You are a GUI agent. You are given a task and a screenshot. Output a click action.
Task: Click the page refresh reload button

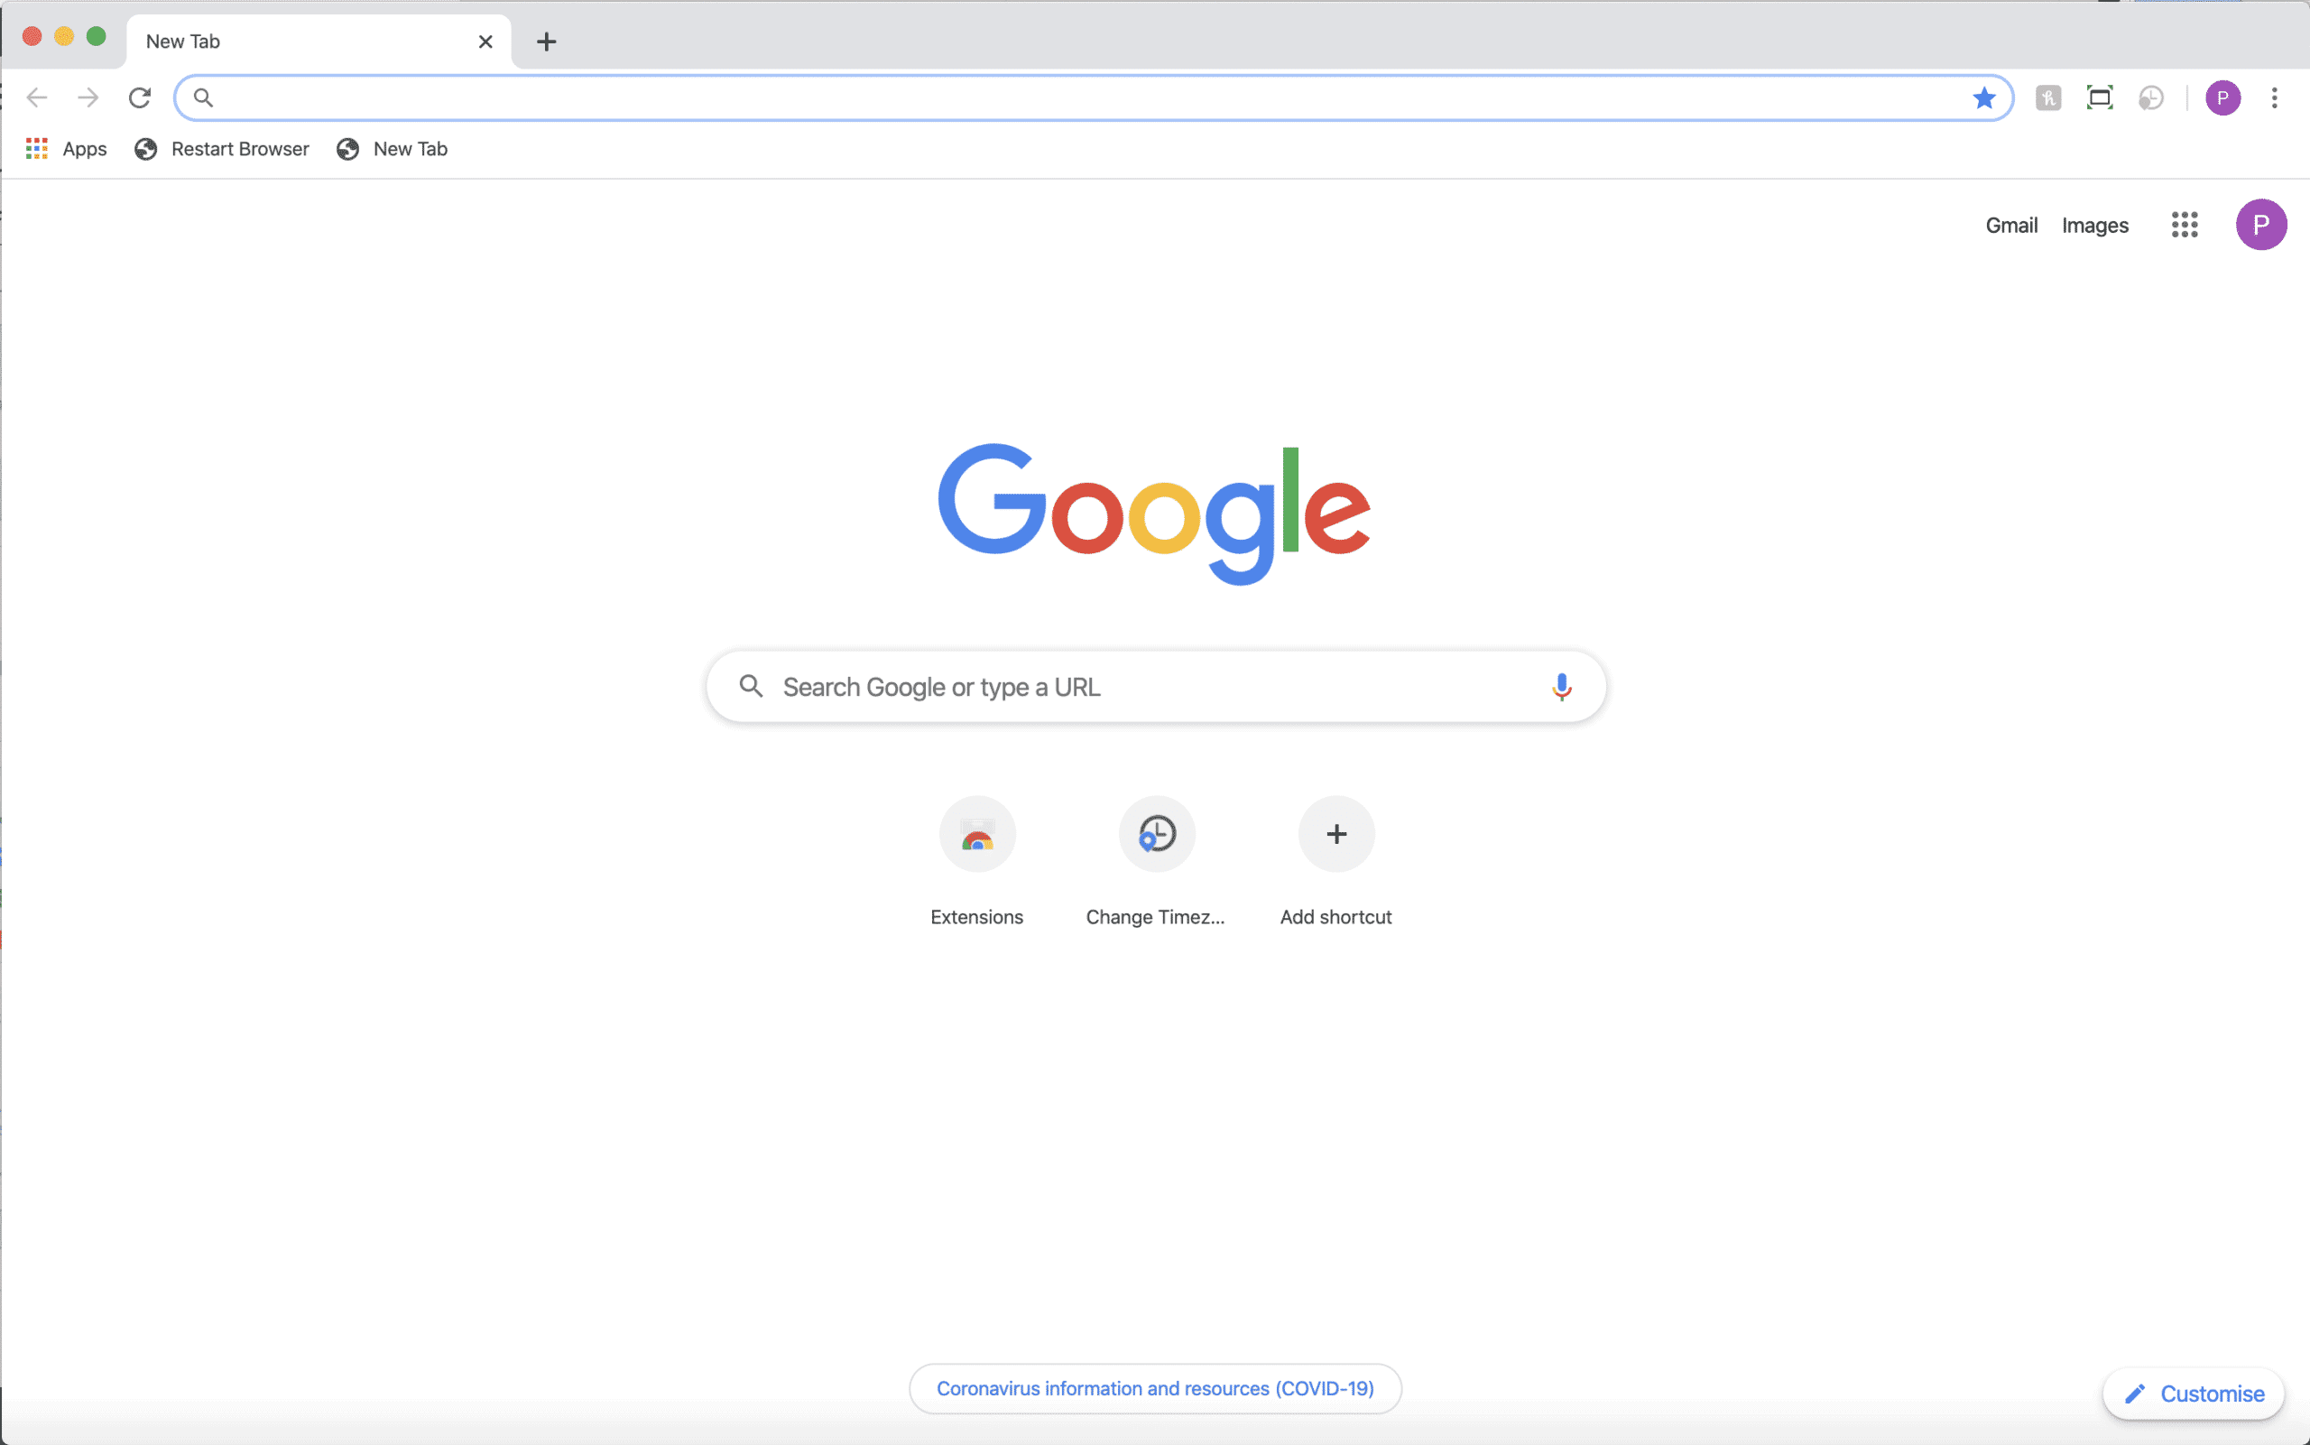tap(142, 97)
